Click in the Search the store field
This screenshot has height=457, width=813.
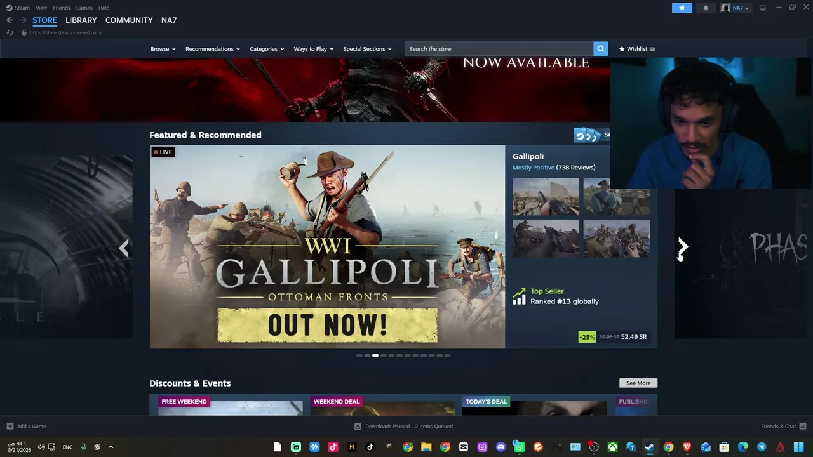click(499, 49)
